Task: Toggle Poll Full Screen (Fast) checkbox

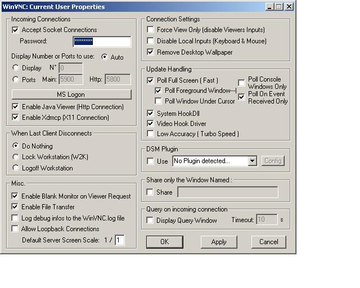Action: 150,80
